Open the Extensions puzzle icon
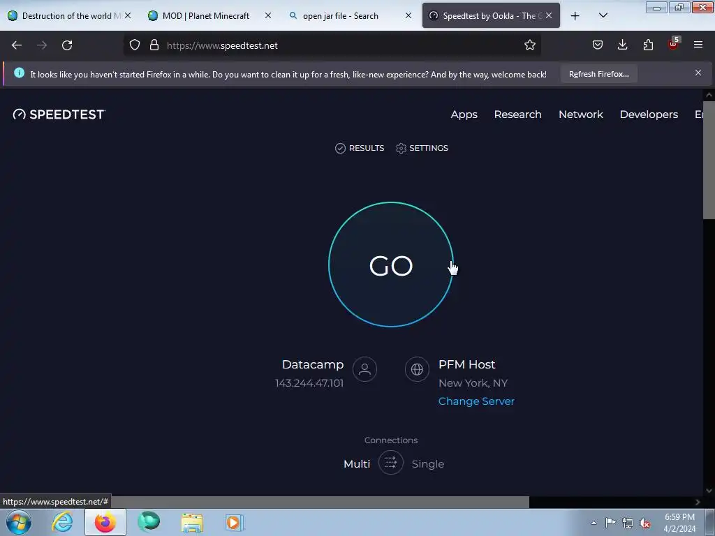The height and width of the screenshot is (536, 715). click(x=648, y=45)
